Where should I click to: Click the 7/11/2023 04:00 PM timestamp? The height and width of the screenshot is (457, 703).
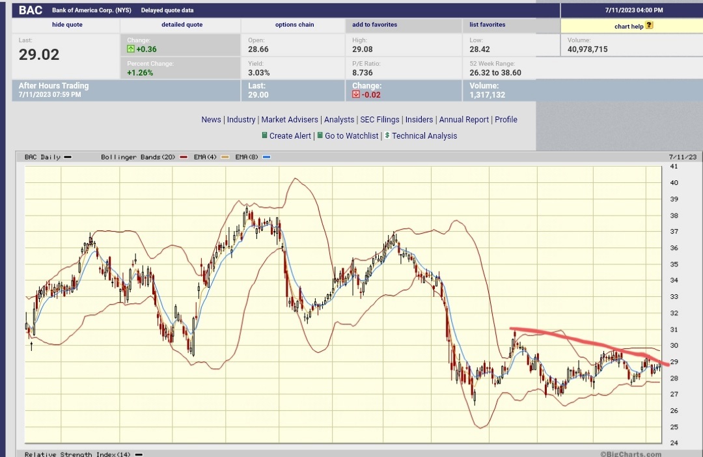click(x=634, y=10)
